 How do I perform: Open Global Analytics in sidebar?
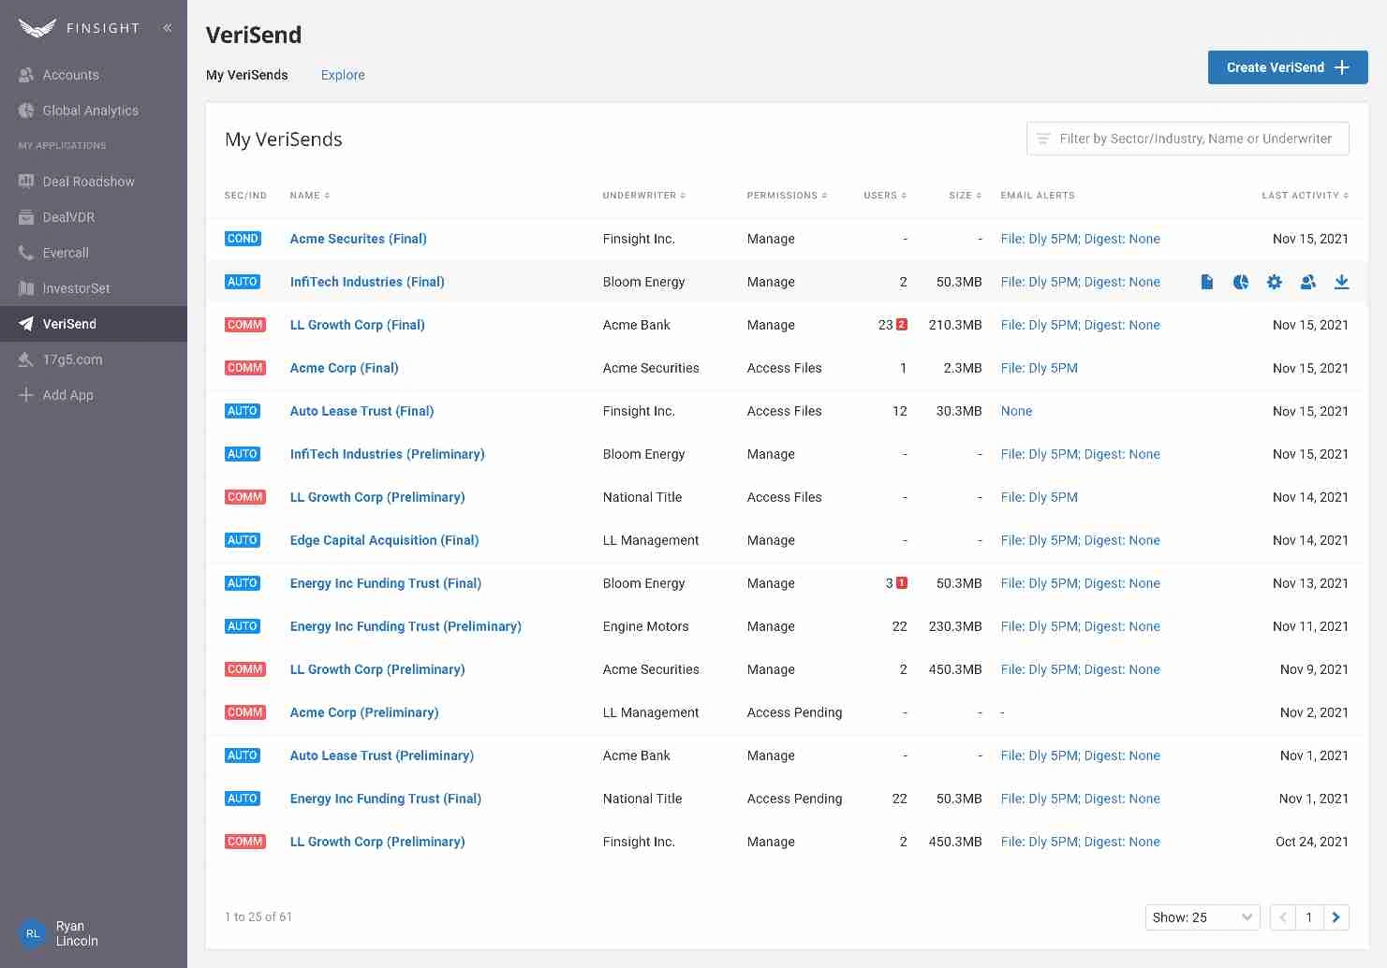point(90,110)
